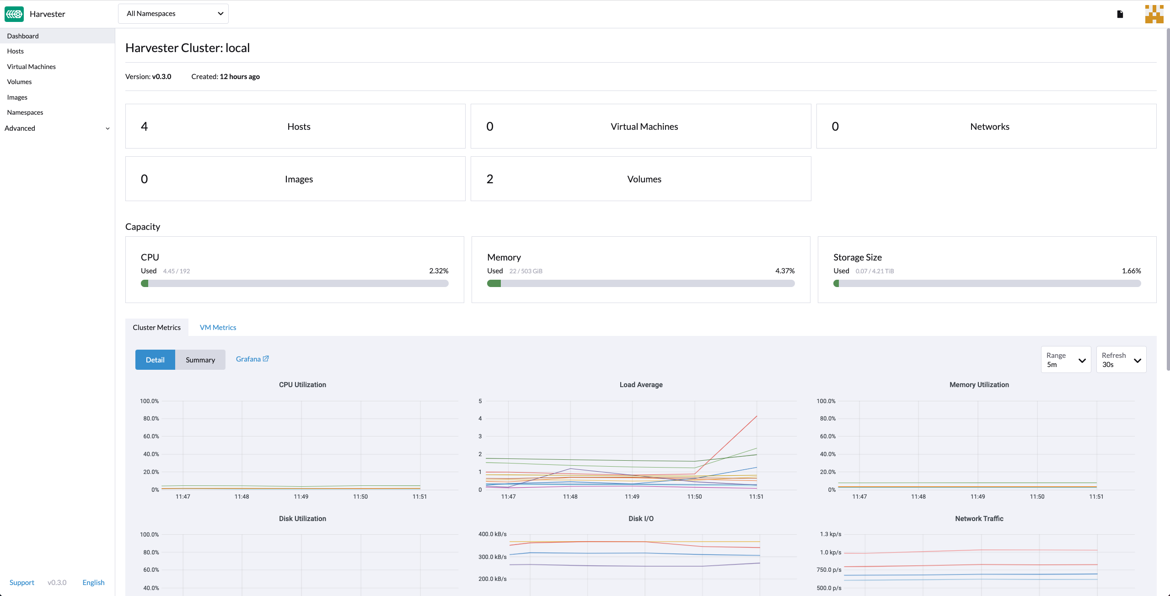Screen dimensions: 1170x596
Task: Click the document icon in header
Action: coord(1120,14)
